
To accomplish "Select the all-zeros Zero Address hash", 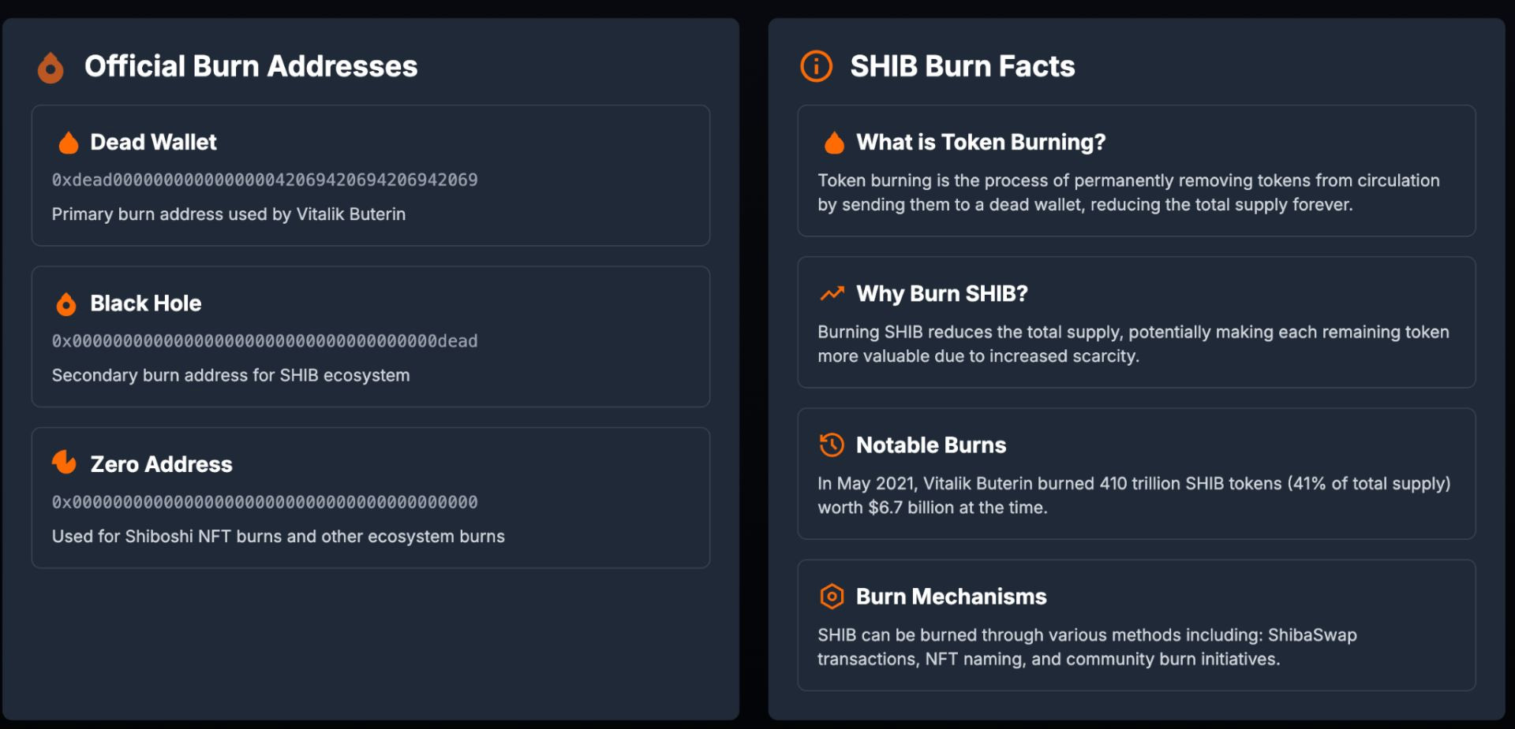I will pos(264,503).
